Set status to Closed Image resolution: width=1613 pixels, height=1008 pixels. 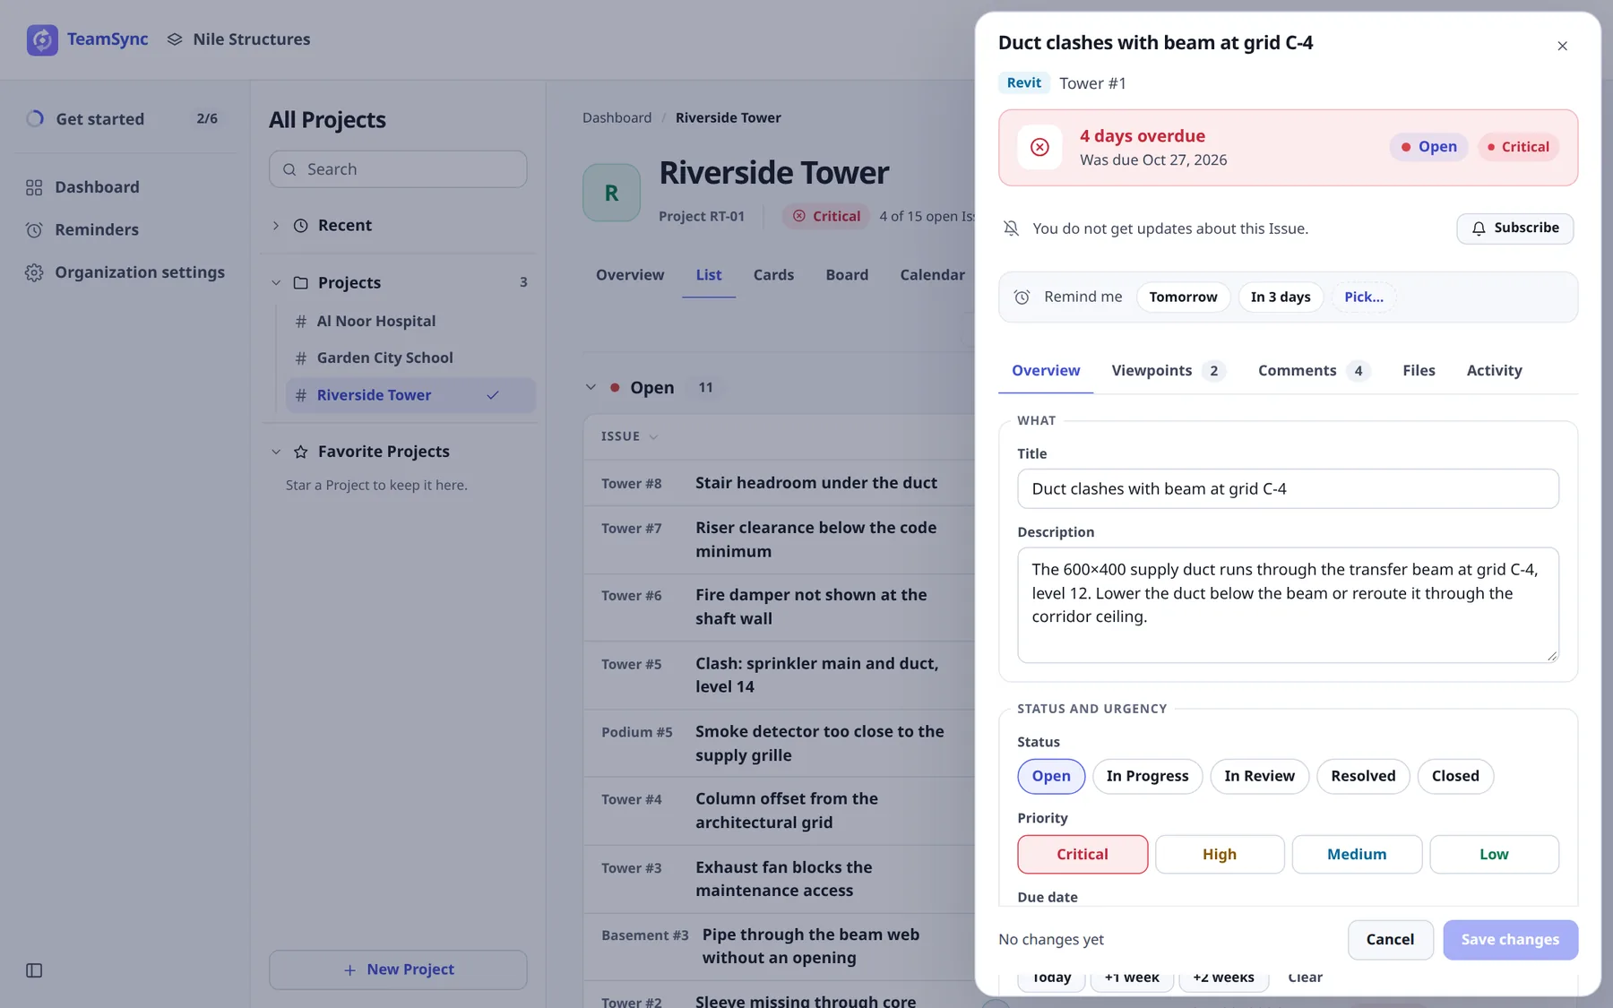pyautogui.click(x=1455, y=776)
